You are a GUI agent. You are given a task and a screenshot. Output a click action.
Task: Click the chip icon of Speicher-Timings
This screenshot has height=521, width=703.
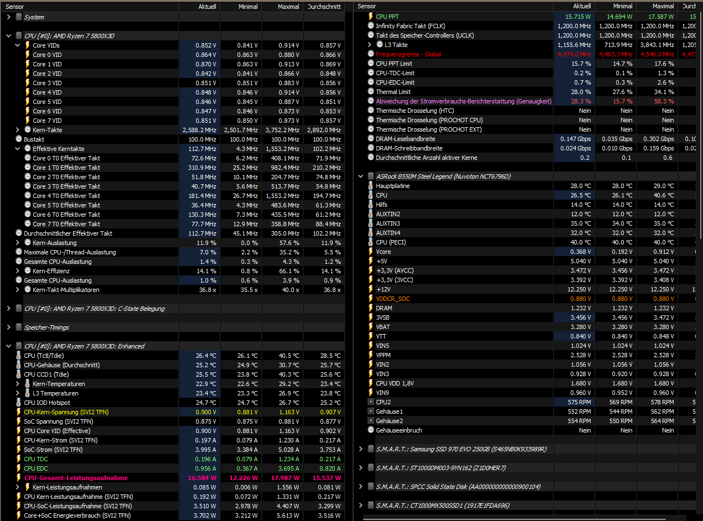point(19,327)
